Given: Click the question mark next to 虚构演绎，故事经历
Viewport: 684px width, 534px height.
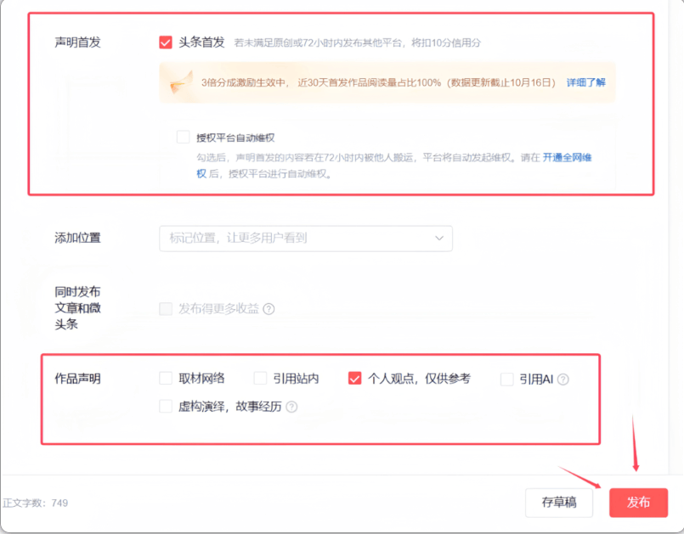Looking at the screenshot, I should 292,407.
